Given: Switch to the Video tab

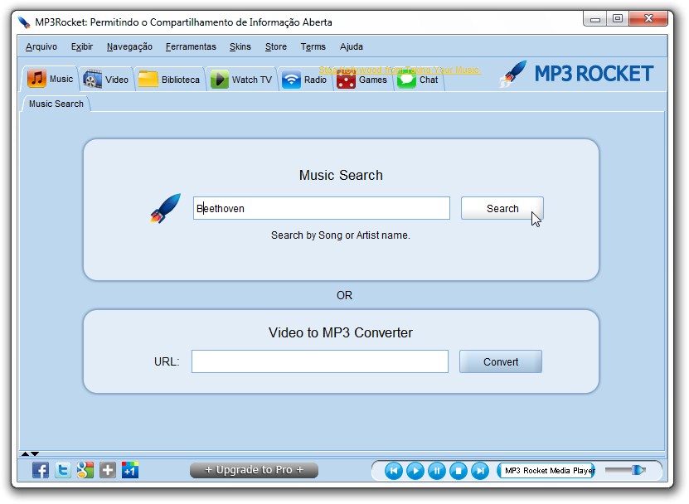Looking at the screenshot, I should 106,80.
